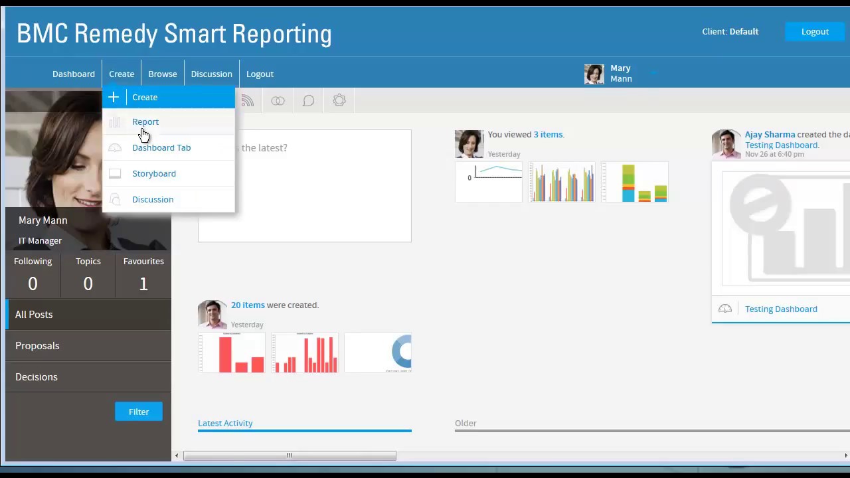
Task: Click the Topics count in sidebar
Action: click(x=88, y=284)
